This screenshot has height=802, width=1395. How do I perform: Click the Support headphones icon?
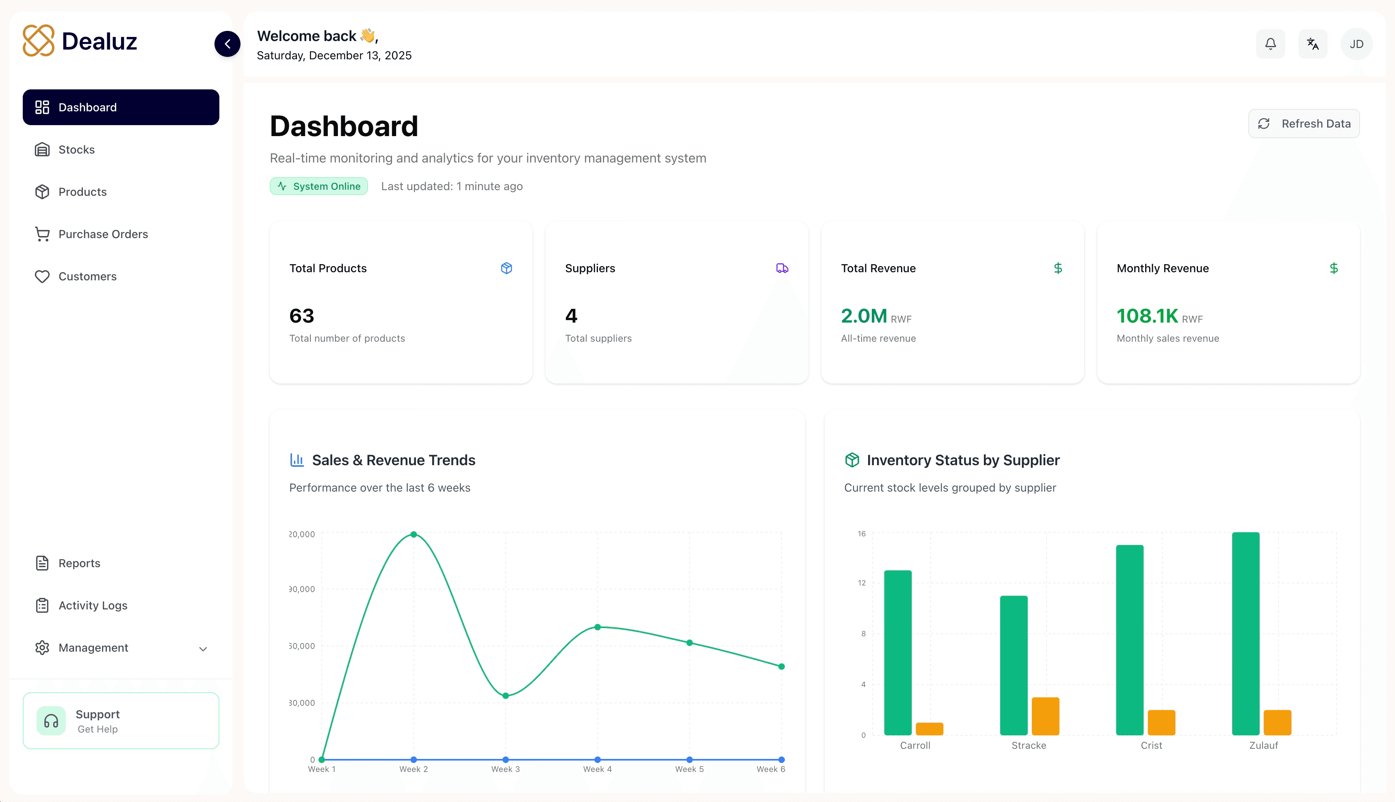point(51,720)
